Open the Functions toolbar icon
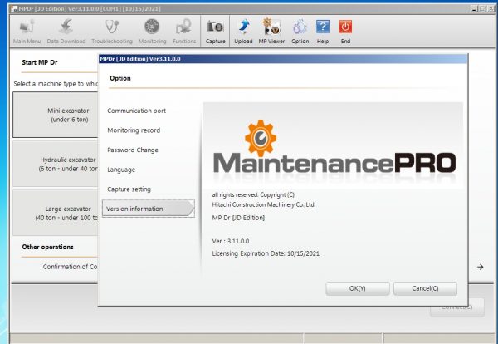 pos(184,31)
